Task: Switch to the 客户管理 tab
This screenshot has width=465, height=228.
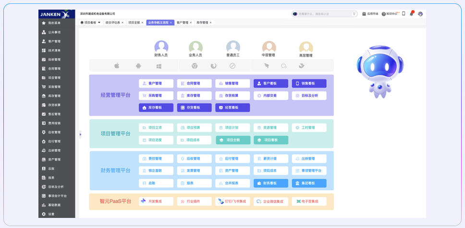Action: click(x=182, y=23)
